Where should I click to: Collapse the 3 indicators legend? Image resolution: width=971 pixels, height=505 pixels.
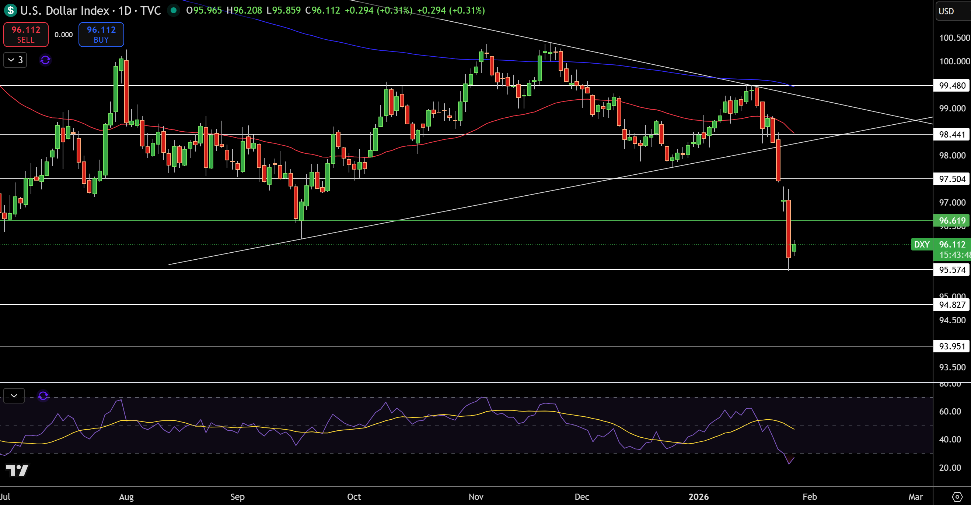click(15, 60)
